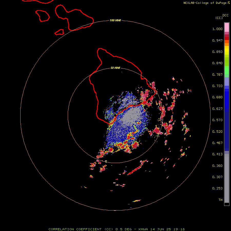Click the 100 NMI range ring label
Viewport: 231px width, 231px height.
(x=115, y=20)
